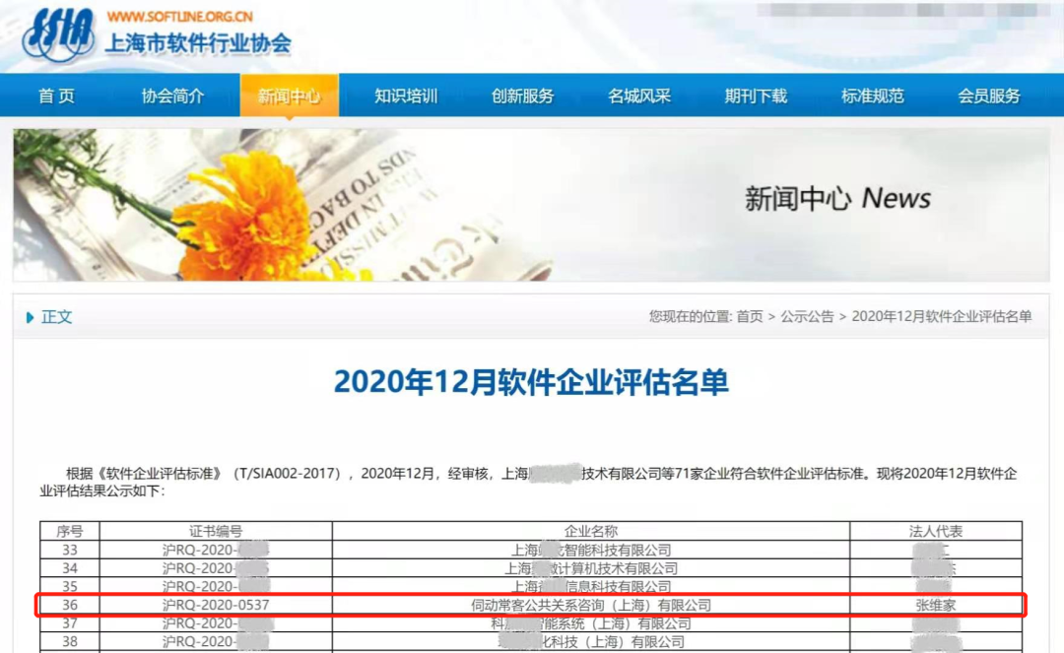Click the 公示公告 breadcrumb link
This screenshot has height=653, width=1064.
[807, 316]
